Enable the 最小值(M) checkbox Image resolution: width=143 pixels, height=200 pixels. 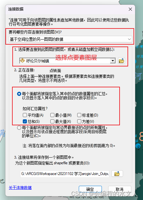[52, 115]
